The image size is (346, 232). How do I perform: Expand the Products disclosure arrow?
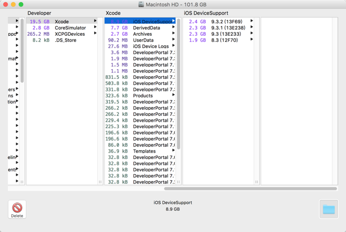pos(174,95)
